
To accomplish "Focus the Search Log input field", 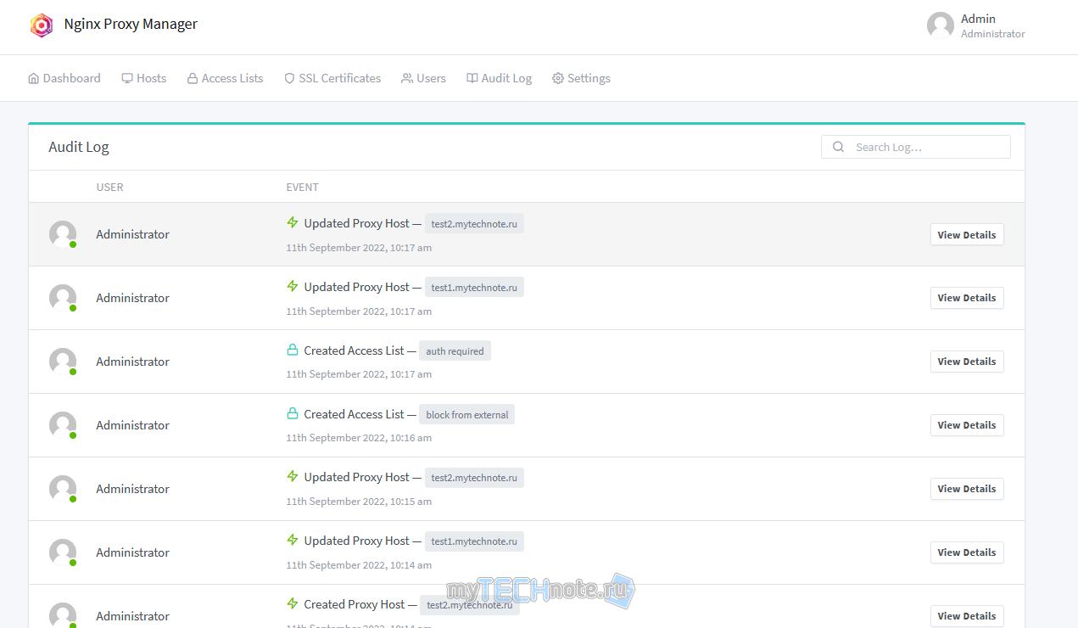I will [916, 147].
